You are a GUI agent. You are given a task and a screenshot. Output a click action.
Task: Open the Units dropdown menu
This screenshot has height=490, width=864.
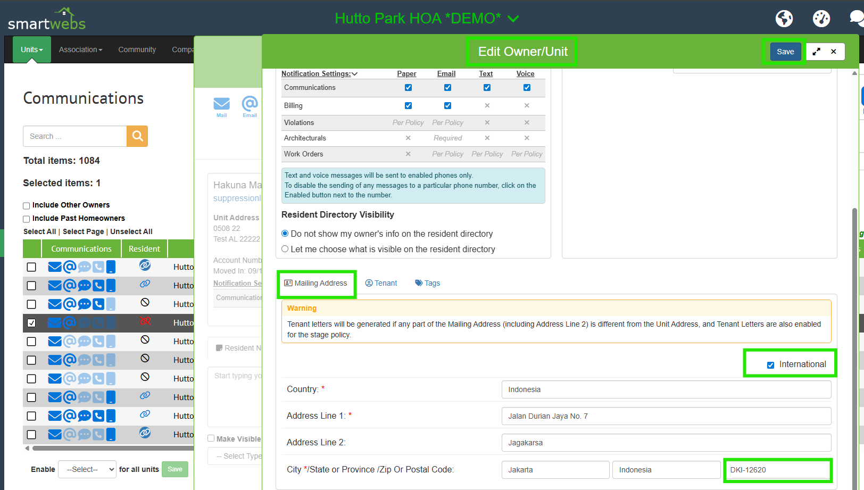(32, 49)
